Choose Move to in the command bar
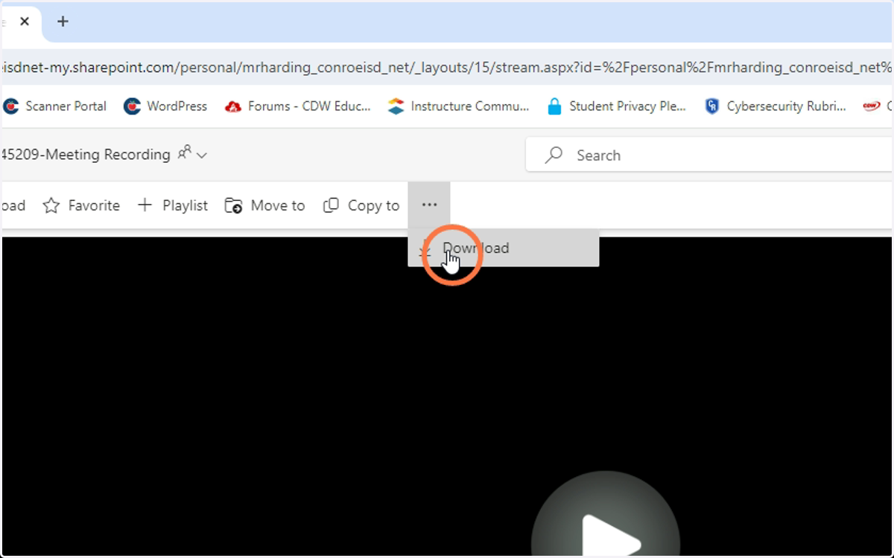Viewport: 894px width, 558px height. pos(265,205)
